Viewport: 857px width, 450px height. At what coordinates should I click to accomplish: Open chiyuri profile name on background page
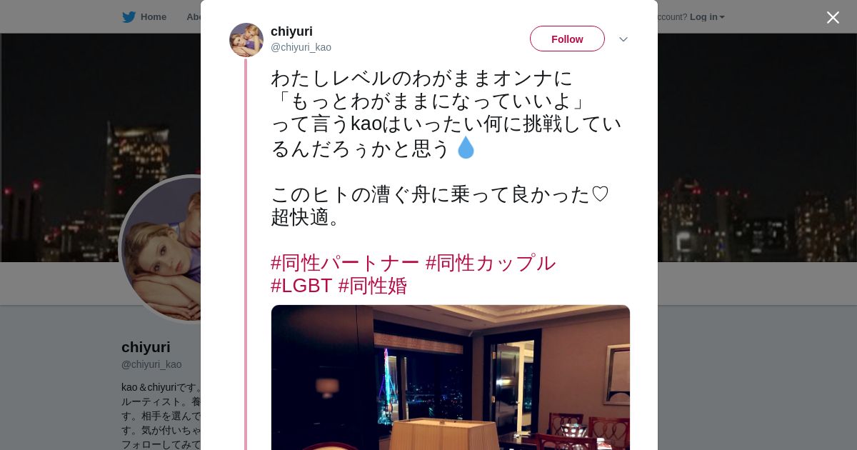[x=146, y=347]
